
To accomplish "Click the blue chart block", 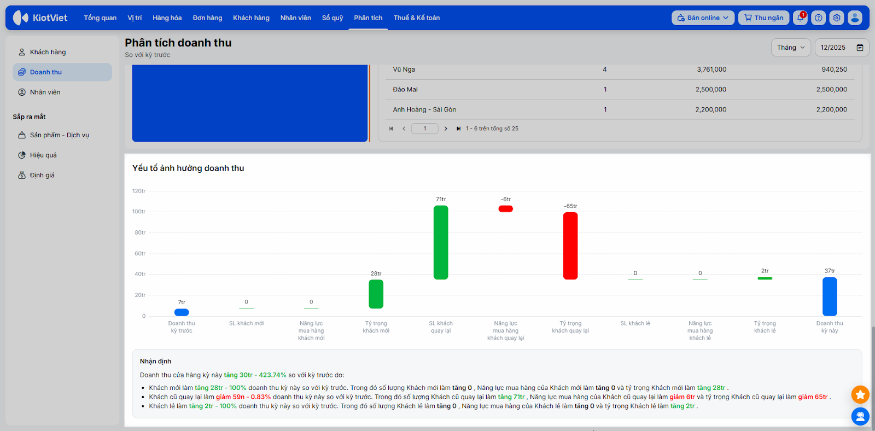I will 250,103.
